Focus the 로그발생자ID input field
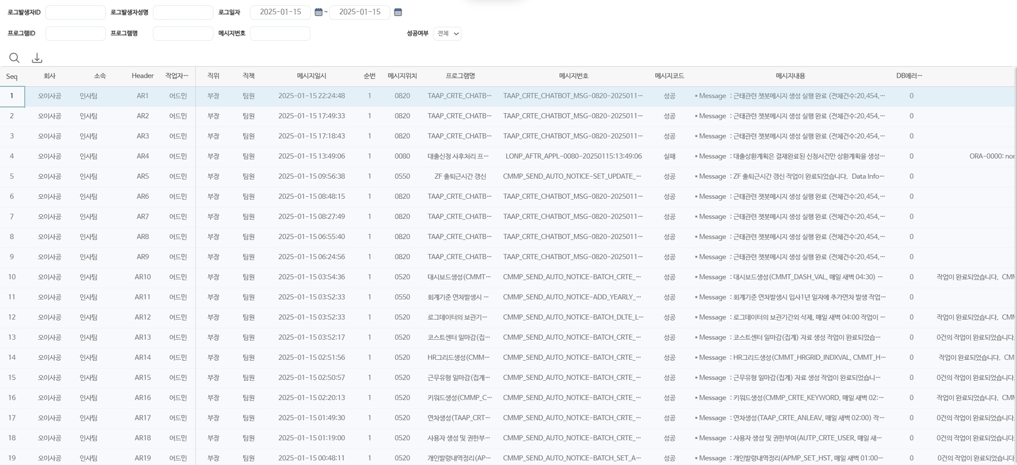 pos(75,12)
